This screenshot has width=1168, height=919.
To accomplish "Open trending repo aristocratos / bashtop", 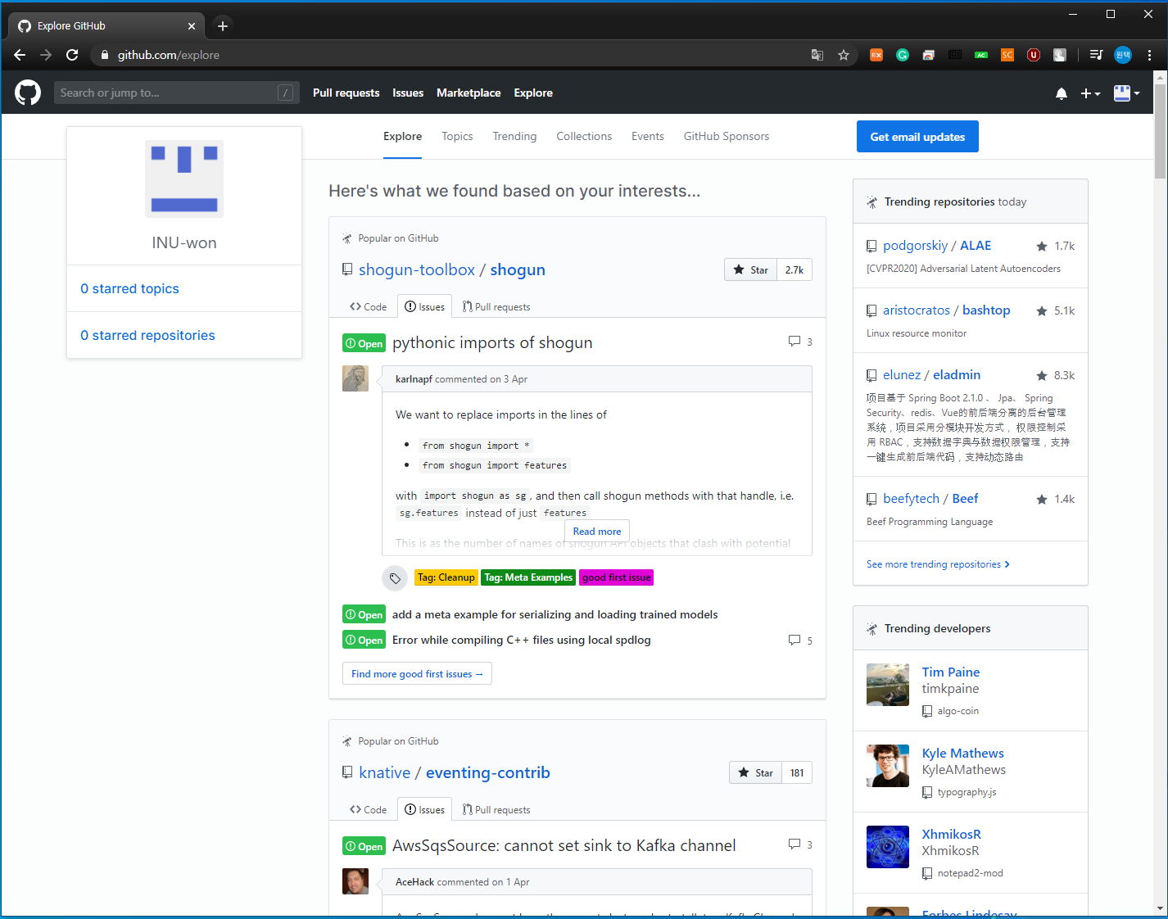I will [x=947, y=310].
